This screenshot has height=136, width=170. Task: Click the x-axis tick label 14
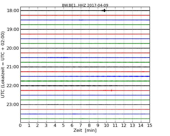(141, 126)
